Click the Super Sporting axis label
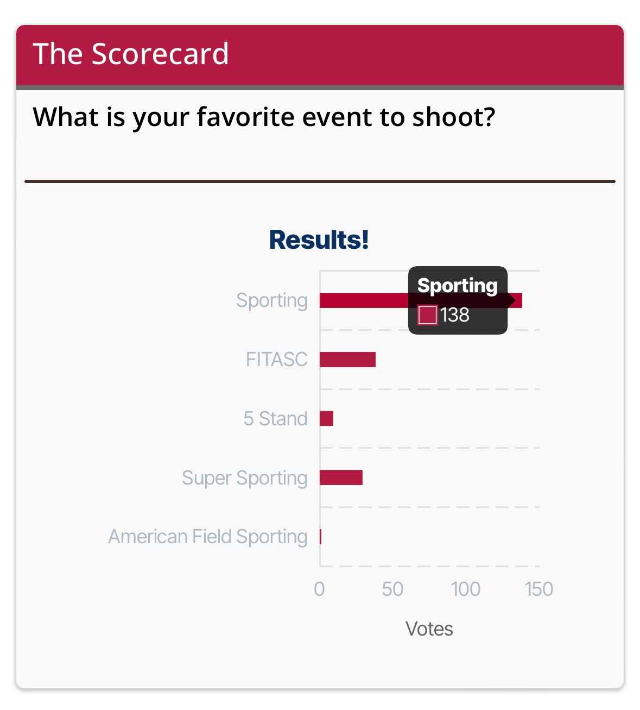 [x=245, y=478]
